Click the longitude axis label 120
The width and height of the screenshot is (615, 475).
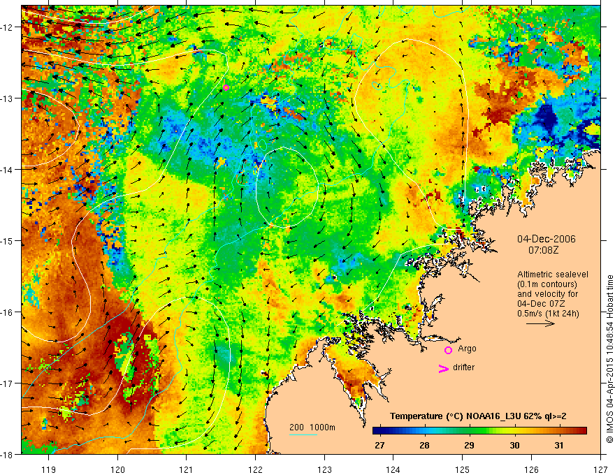117,469
